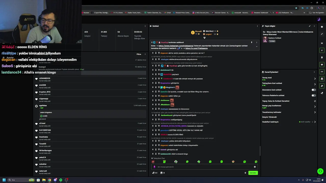Click Sadece Sohbet category thumbnail
This screenshot has height=183, width=326.
265,39
